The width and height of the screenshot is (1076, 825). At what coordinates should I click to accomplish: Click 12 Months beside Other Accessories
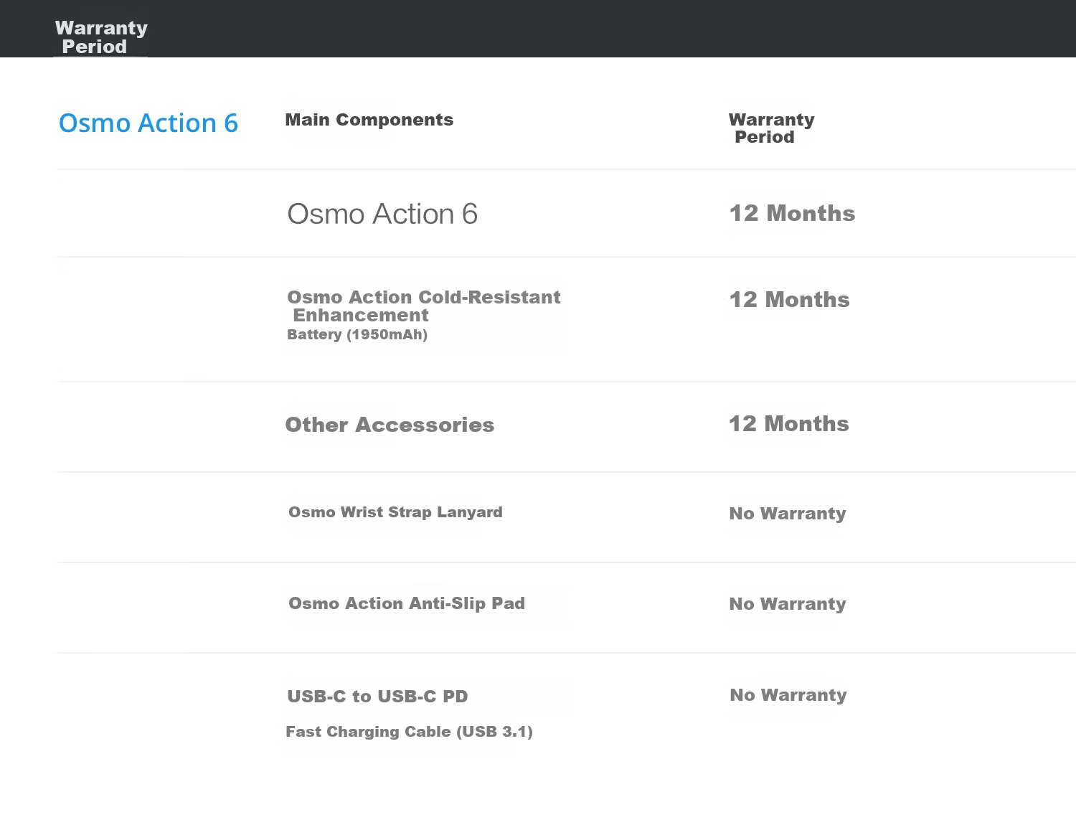click(x=788, y=423)
